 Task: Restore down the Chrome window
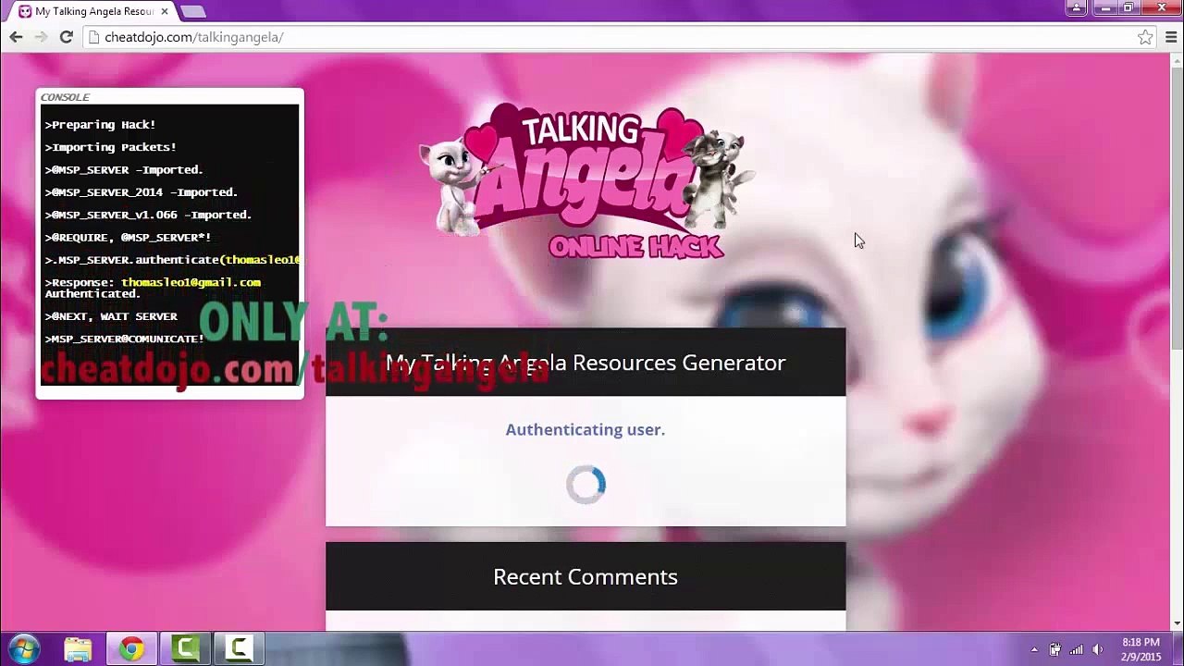pos(1128,7)
